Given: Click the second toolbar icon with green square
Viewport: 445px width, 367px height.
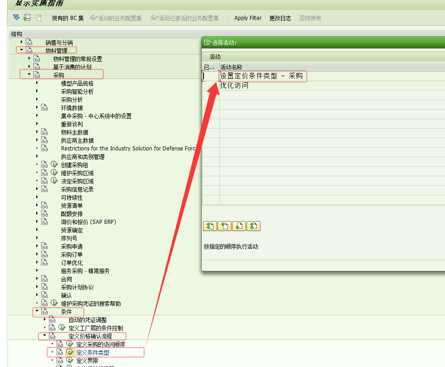Looking at the screenshot, I should 27,18.
